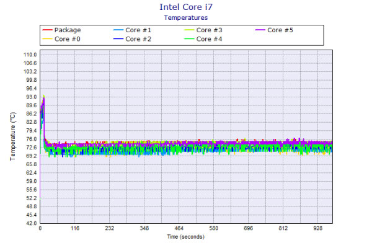The width and height of the screenshot is (372, 248).
Task: Click the light blue Core #1 legend line
Action: [118, 30]
